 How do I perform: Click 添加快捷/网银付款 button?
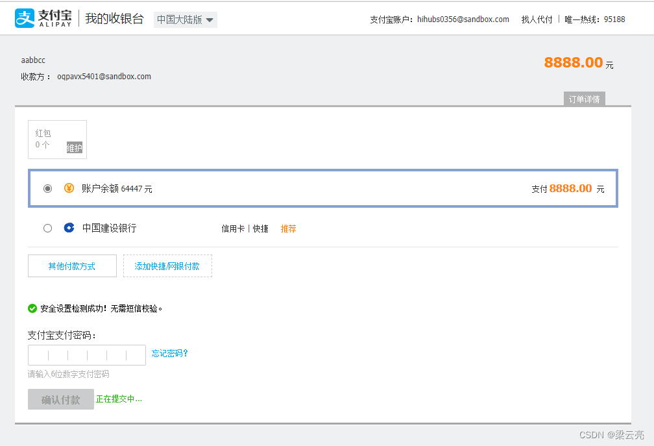coord(167,266)
